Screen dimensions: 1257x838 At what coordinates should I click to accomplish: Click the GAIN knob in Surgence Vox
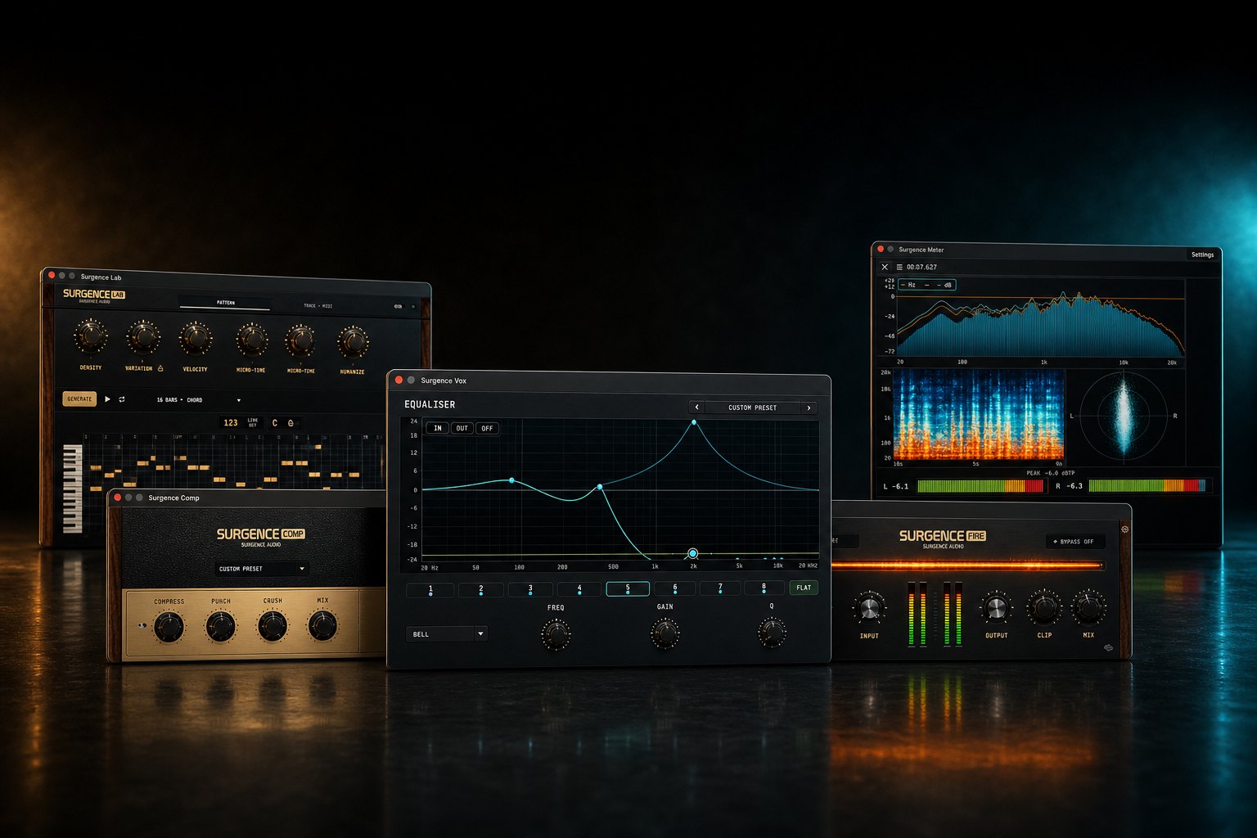tap(665, 633)
